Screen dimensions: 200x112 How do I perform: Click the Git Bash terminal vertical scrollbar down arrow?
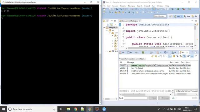point(100,103)
